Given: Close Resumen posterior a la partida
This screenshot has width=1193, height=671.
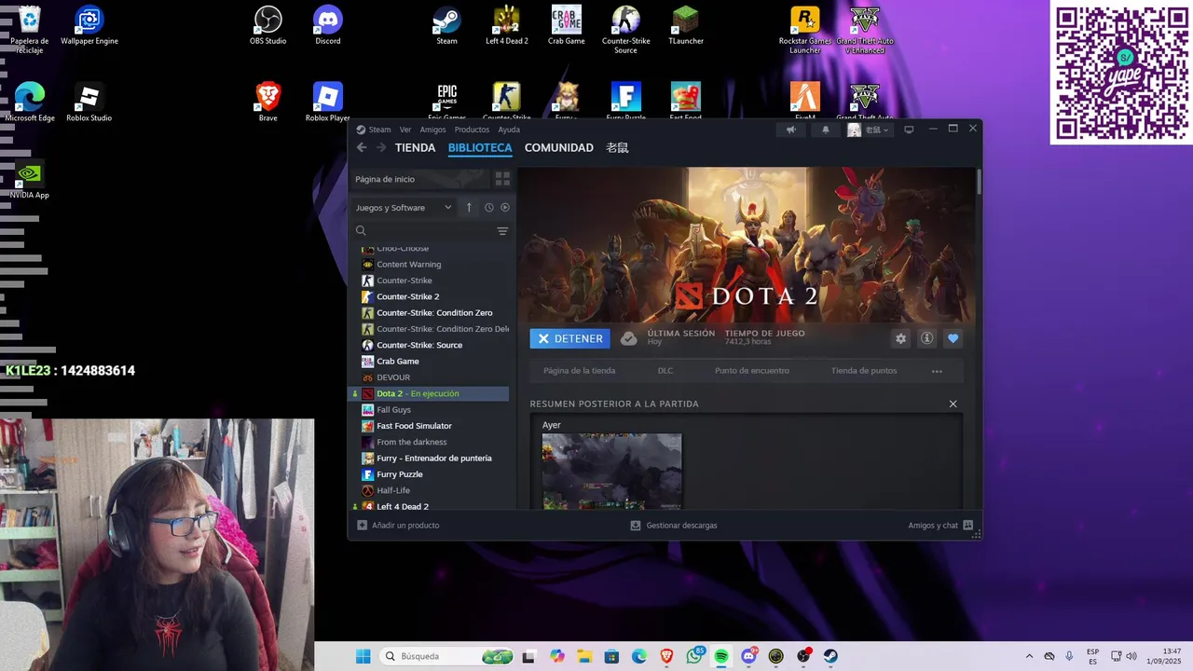Looking at the screenshot, I should pos(953,404).
